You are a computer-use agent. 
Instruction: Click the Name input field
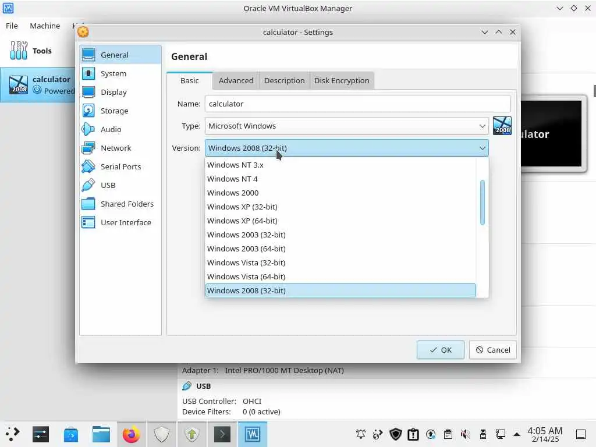[358, 104]
